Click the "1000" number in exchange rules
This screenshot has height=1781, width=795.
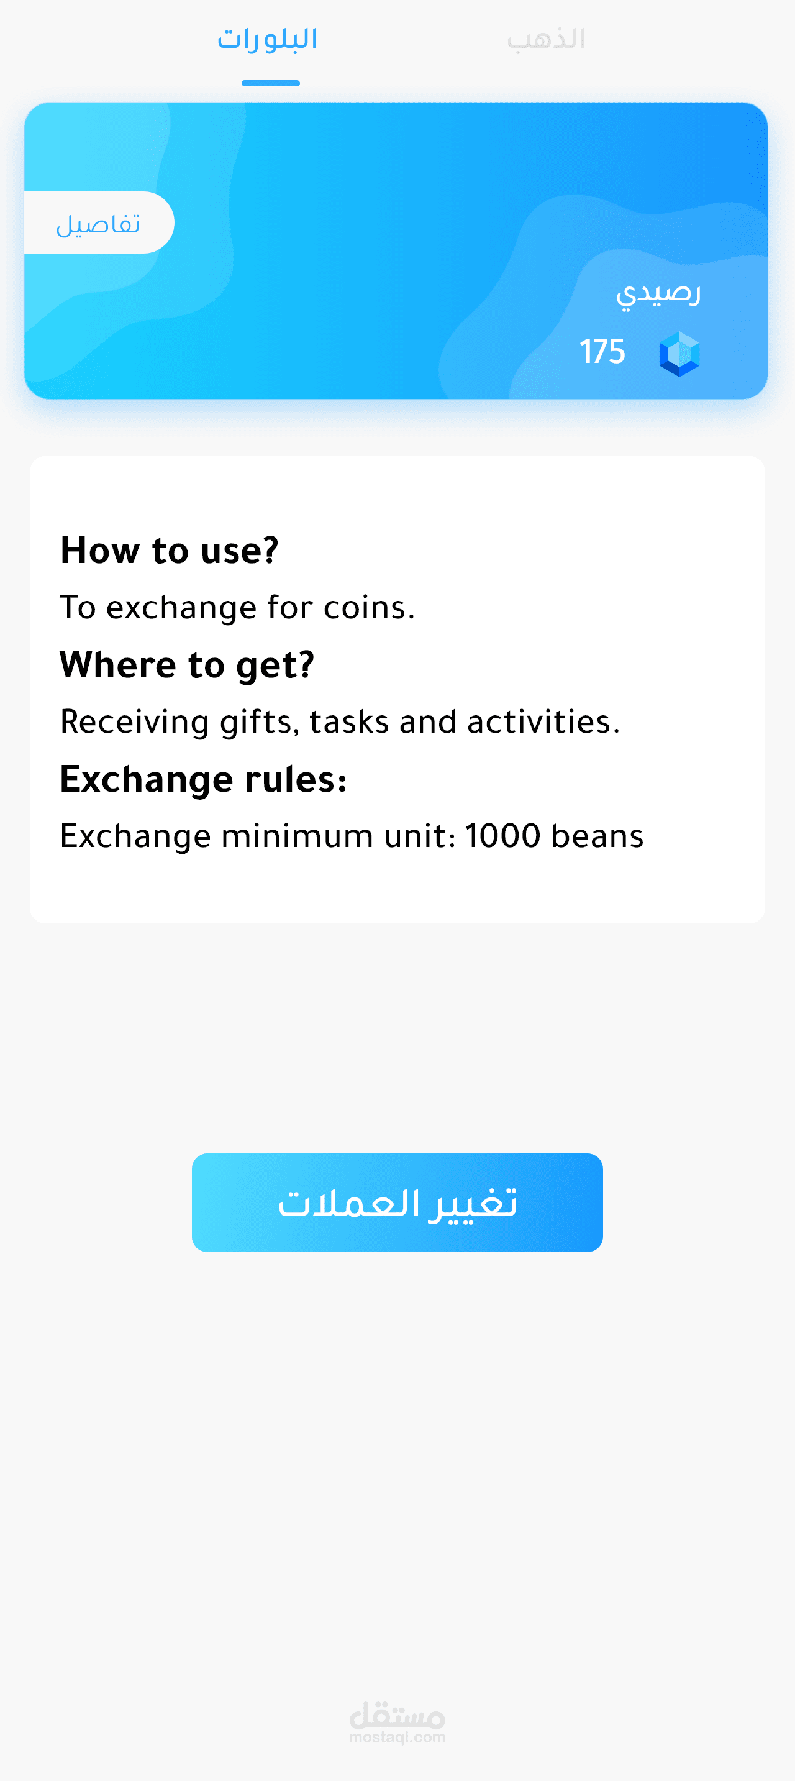[x=502, y=836]
